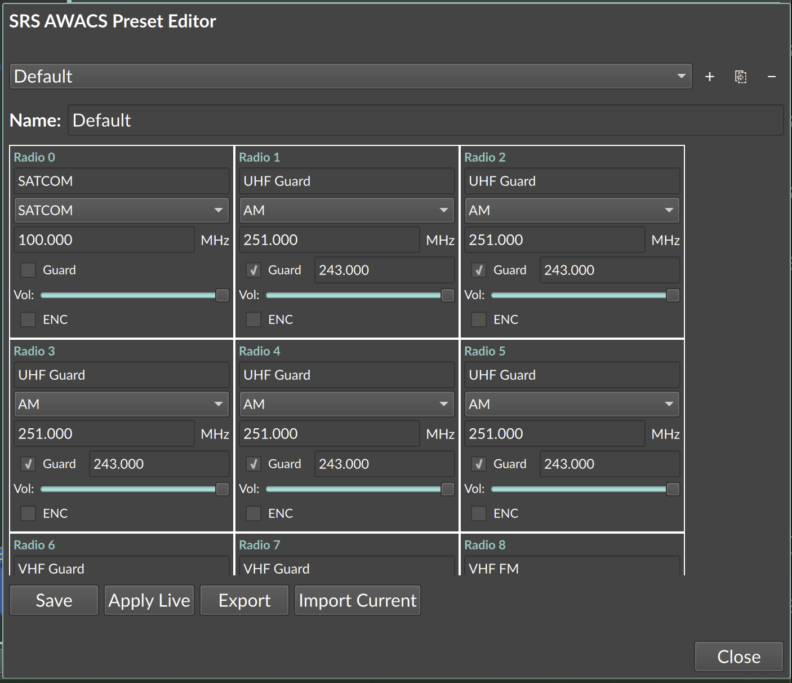Edit Radio 3 name field UHF Guard
This screenshot has width=792, height=683.
click(x=121, y=375)
